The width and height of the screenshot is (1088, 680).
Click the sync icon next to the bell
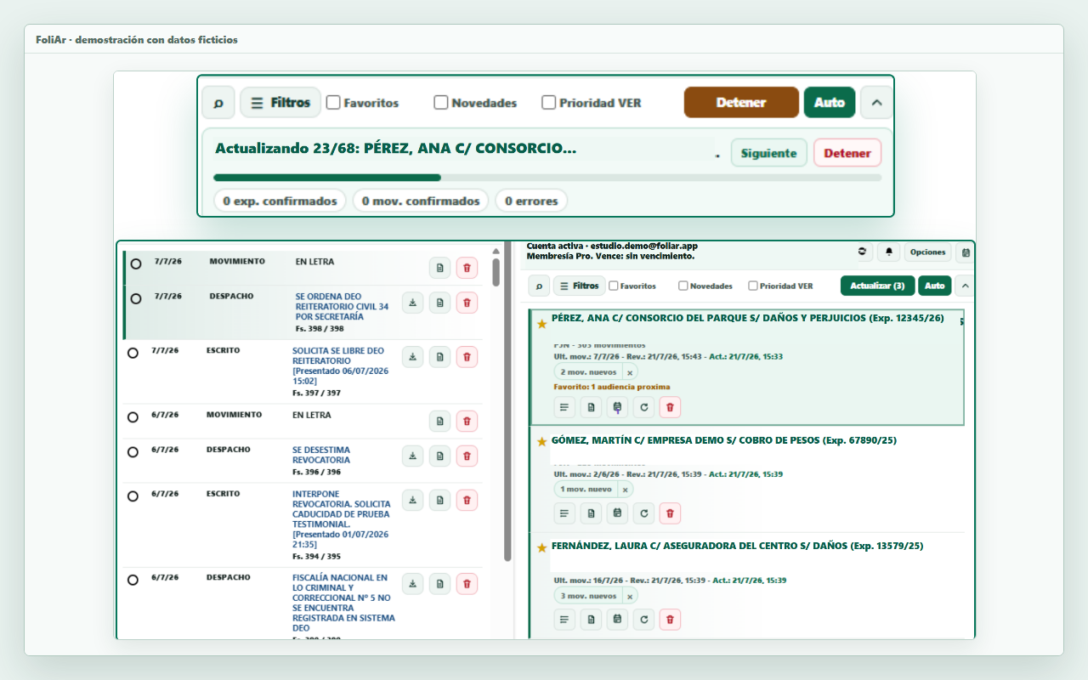[x=863, y=252]
